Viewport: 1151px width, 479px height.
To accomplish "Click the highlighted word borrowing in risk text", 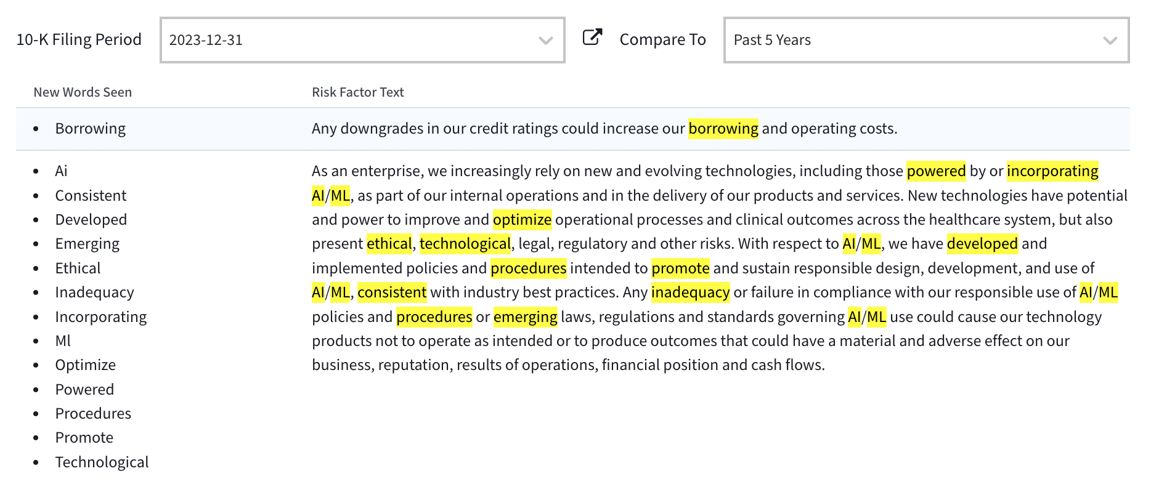I will 723,129.
